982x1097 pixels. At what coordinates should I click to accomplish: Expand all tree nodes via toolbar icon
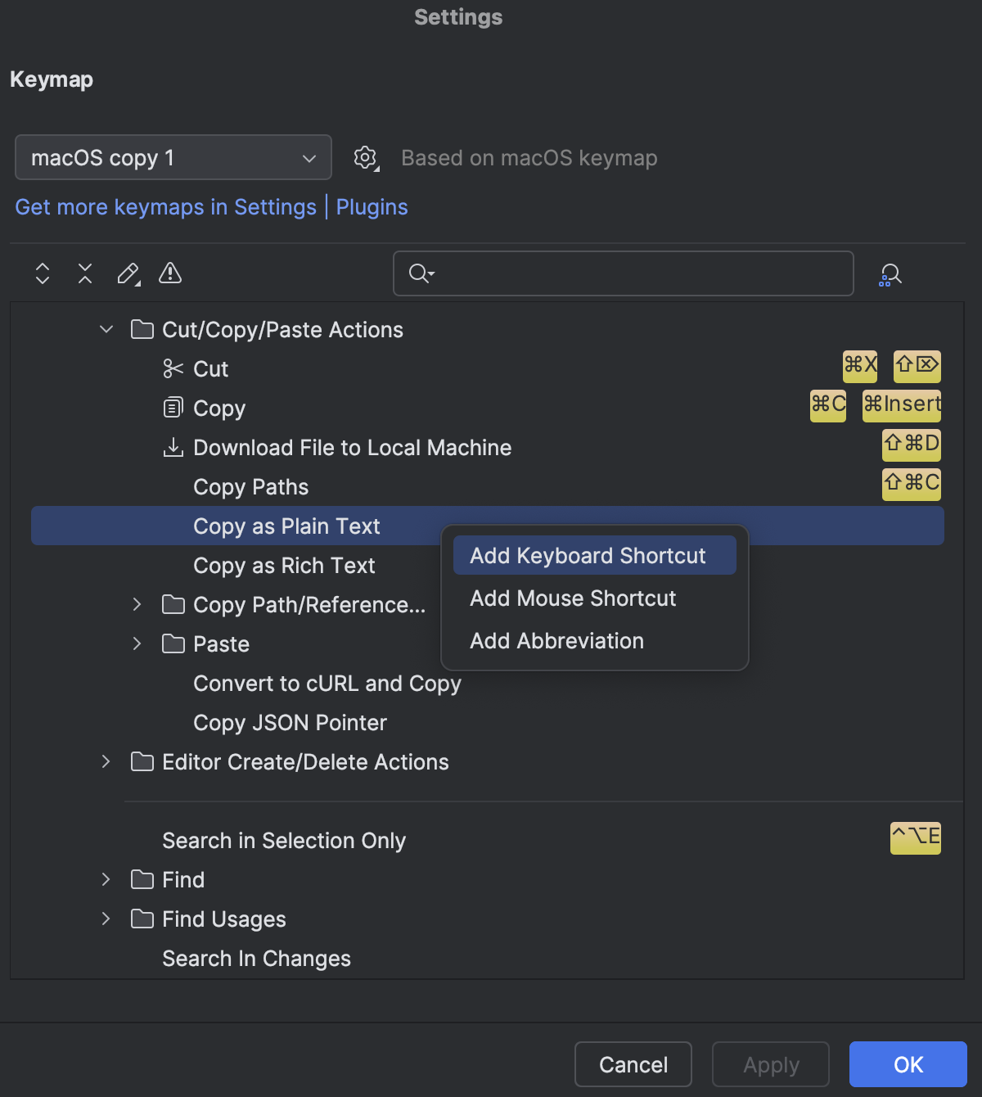pos(42,273)
